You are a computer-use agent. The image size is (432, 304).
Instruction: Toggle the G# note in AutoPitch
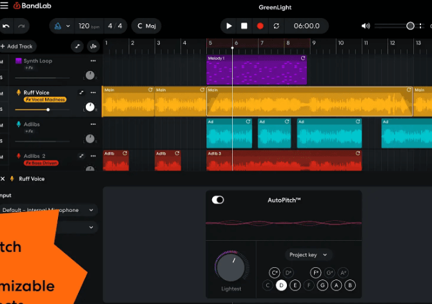coord(329,272)
